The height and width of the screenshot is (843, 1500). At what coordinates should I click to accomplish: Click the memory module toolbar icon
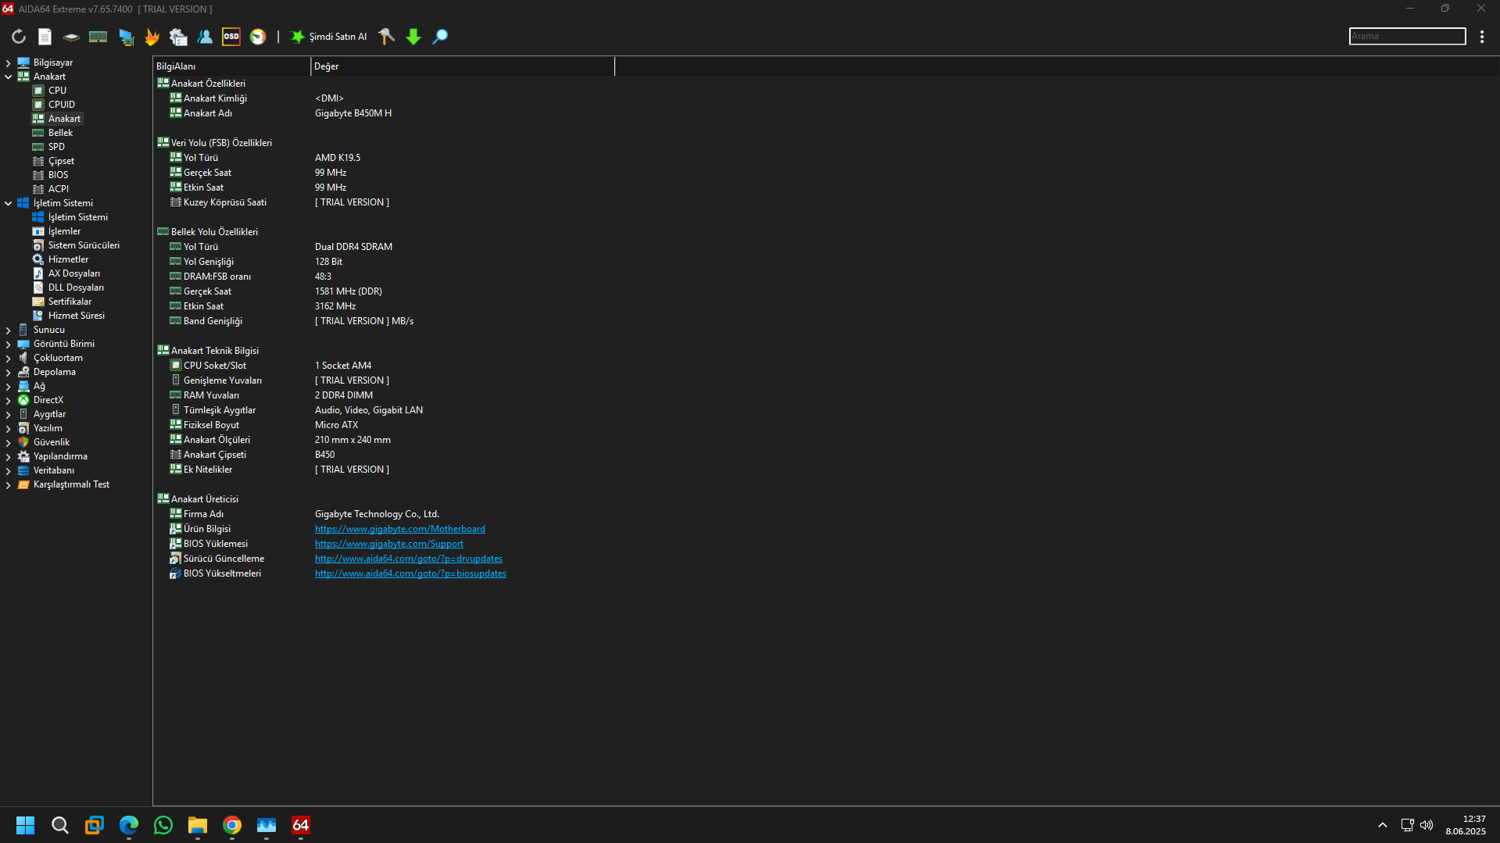tap(98, 37)
